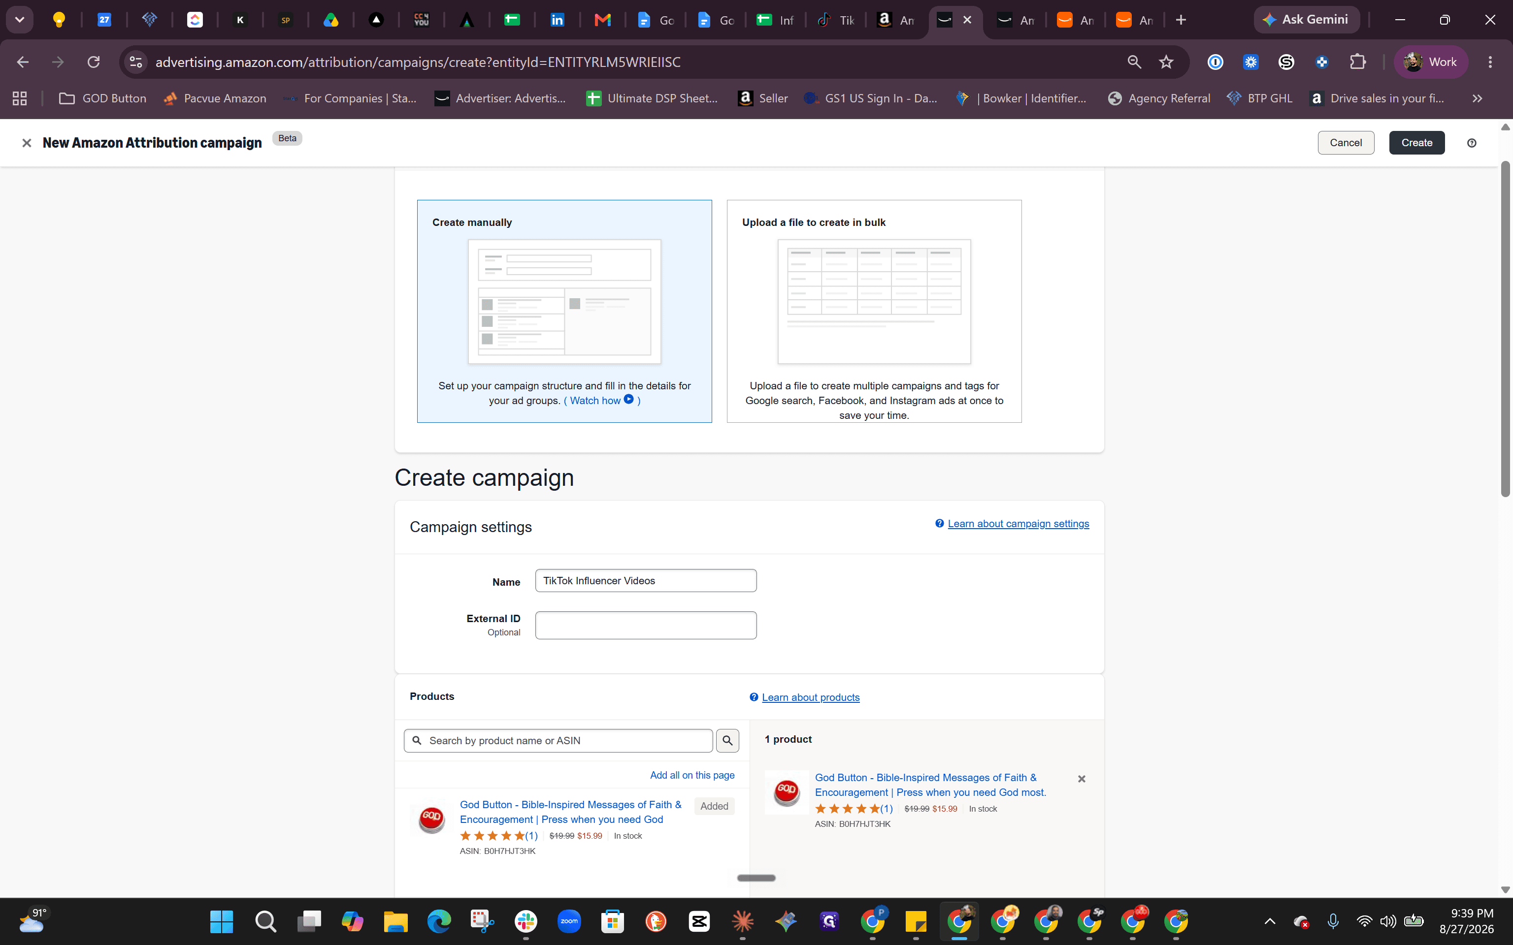Open the apps grid in bookmarks bar
Viewport: 1513px width, 945px height.
(x=19, y=98)
